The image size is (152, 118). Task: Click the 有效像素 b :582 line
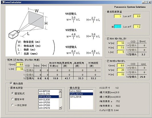pyautogui.click(x=110, y=106)
